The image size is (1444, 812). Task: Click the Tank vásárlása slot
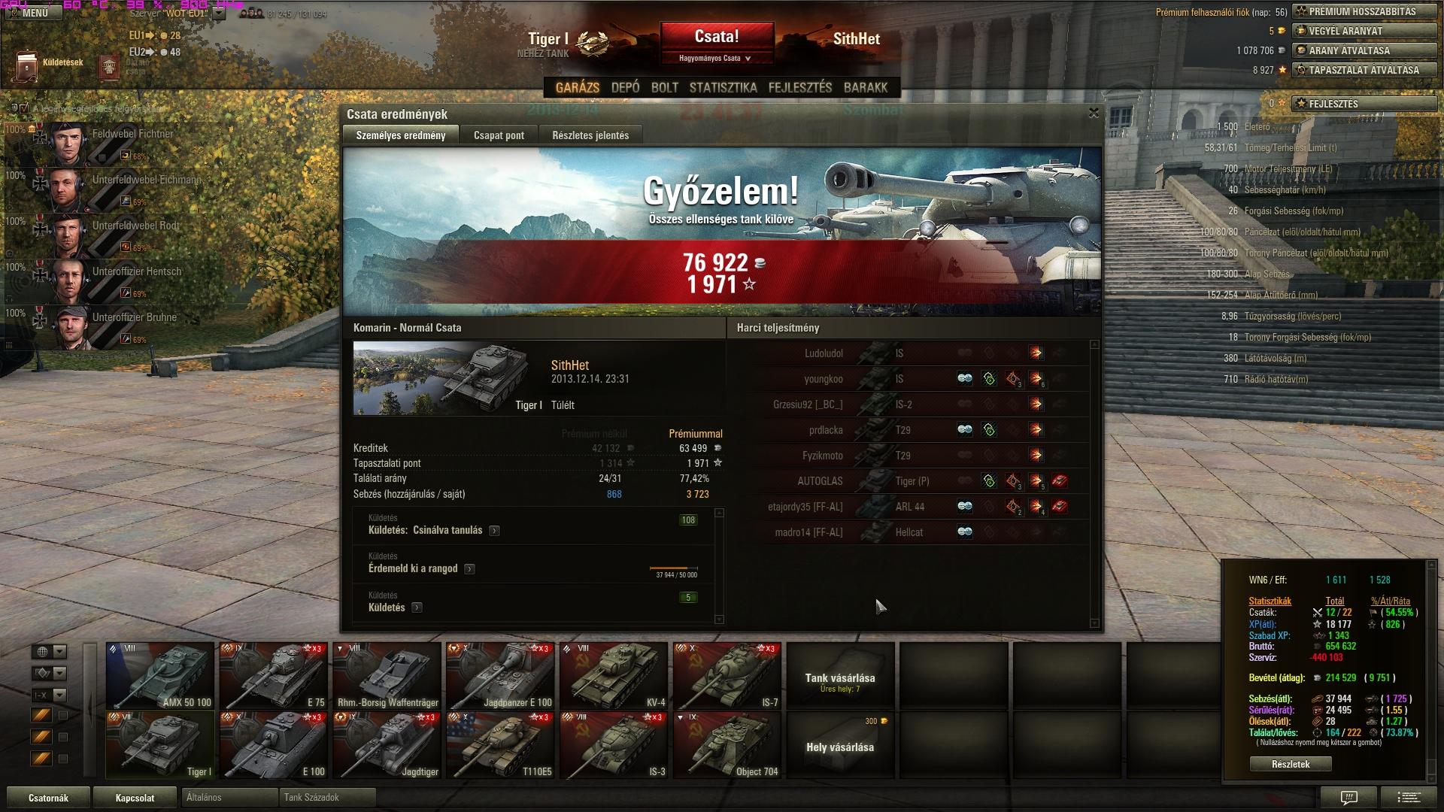pos(840,676)
